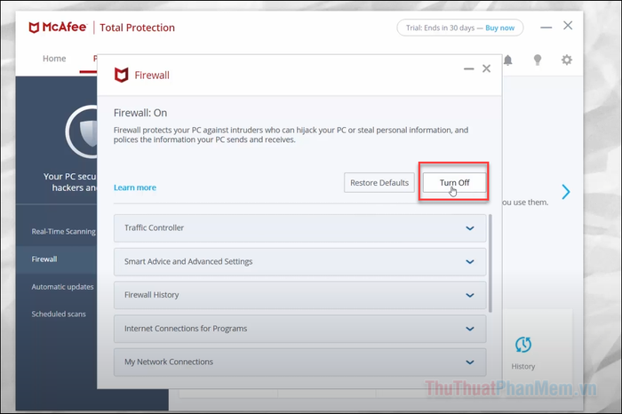
Task: Expand My Network Connections section
Action: click(x=470, y=362)
